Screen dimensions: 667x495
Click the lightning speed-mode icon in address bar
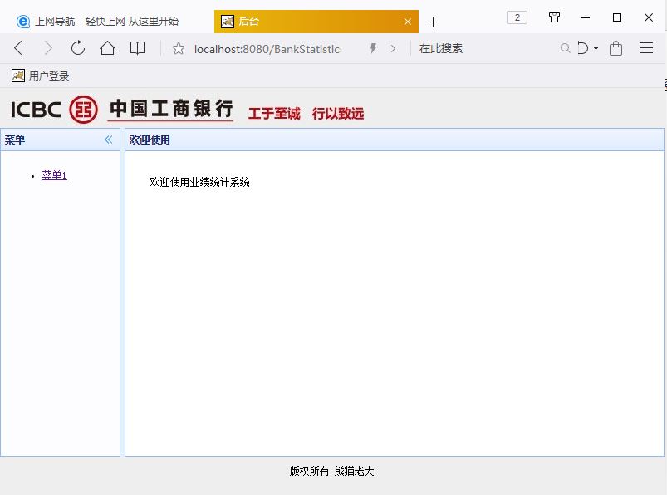coord(372,48)
